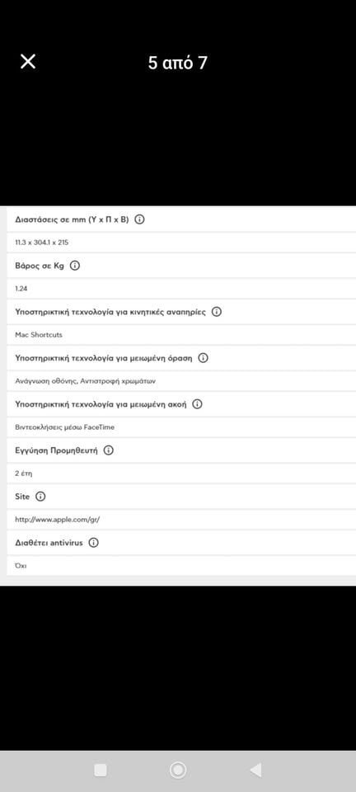Tap Android back triangle button
Image resolution: width=356 pixels, height=792 pixels.
255,771
